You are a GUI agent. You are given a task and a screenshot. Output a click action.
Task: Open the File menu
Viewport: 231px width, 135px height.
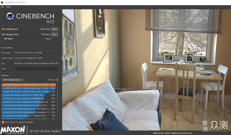[2, 7]
